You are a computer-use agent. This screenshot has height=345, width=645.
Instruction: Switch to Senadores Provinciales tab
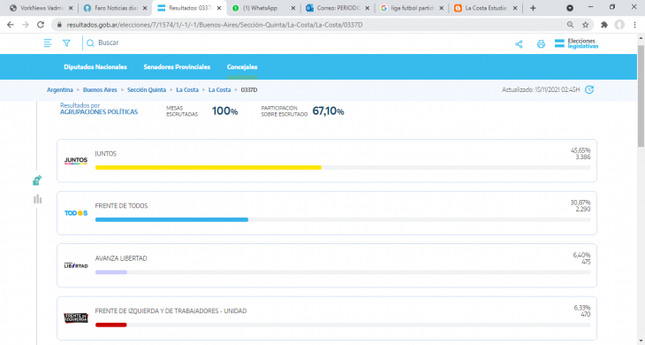tap(177, 66)
